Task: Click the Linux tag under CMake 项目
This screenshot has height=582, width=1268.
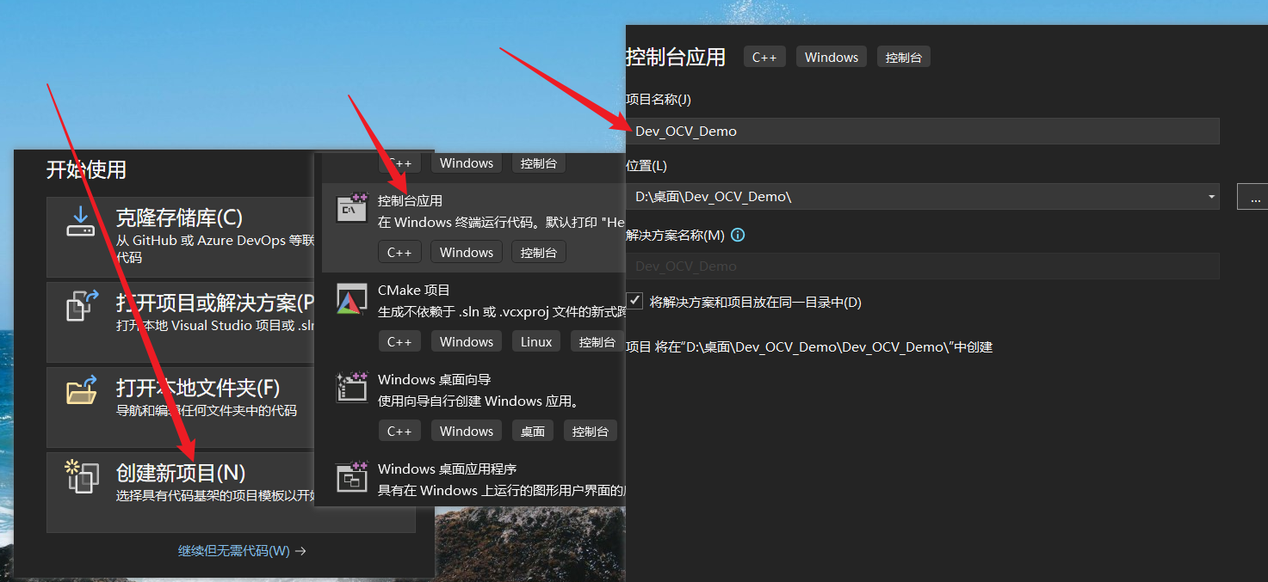Action: (x=536, y=341)
